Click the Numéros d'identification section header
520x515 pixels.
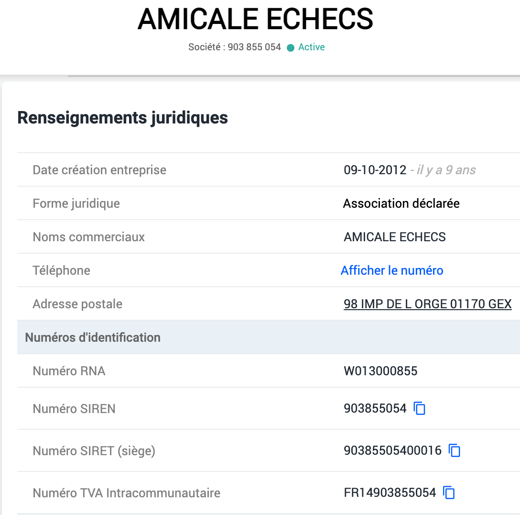click(x=93, y=337)
